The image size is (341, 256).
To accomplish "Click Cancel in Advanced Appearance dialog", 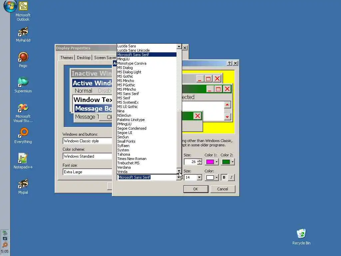I will 223,189.
